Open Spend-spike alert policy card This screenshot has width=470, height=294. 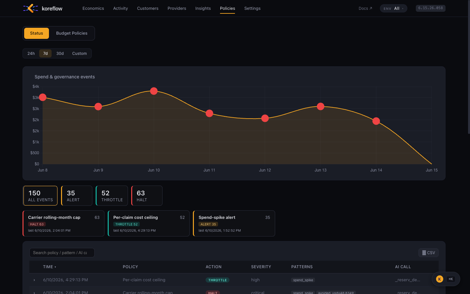pyautogui.click(x=234, y=223)
